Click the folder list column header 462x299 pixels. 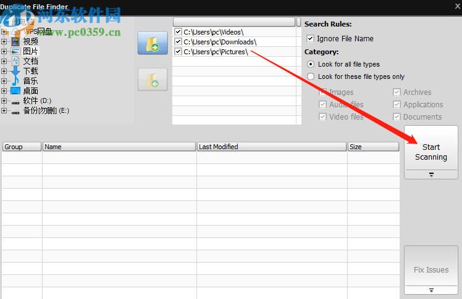pos(234,22)
